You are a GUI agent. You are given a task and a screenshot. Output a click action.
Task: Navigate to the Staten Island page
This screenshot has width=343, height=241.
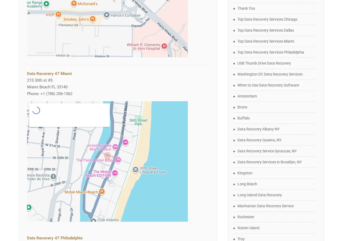click(x=248, y=228)
